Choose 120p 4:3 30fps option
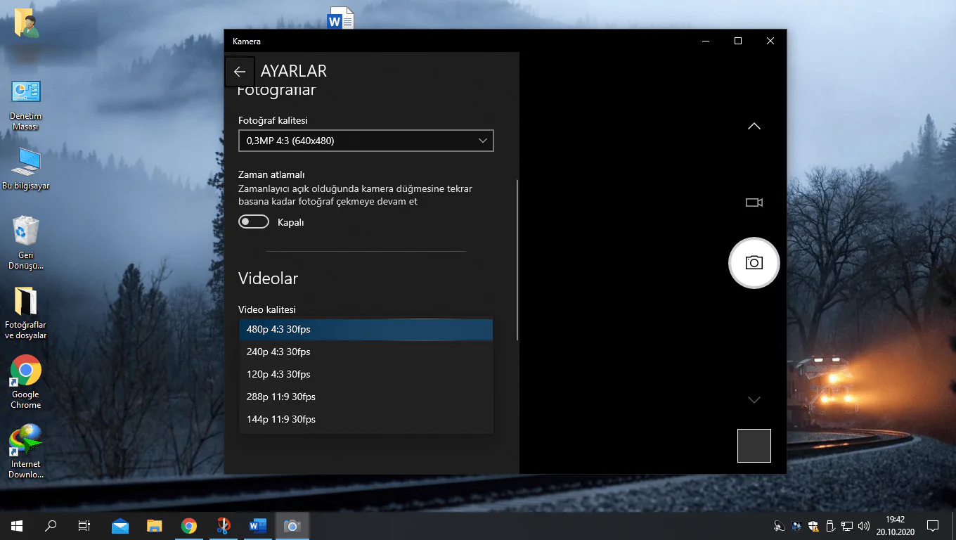Image resolution: width=956 pixels, height=540 pixels. pos(366,374)
